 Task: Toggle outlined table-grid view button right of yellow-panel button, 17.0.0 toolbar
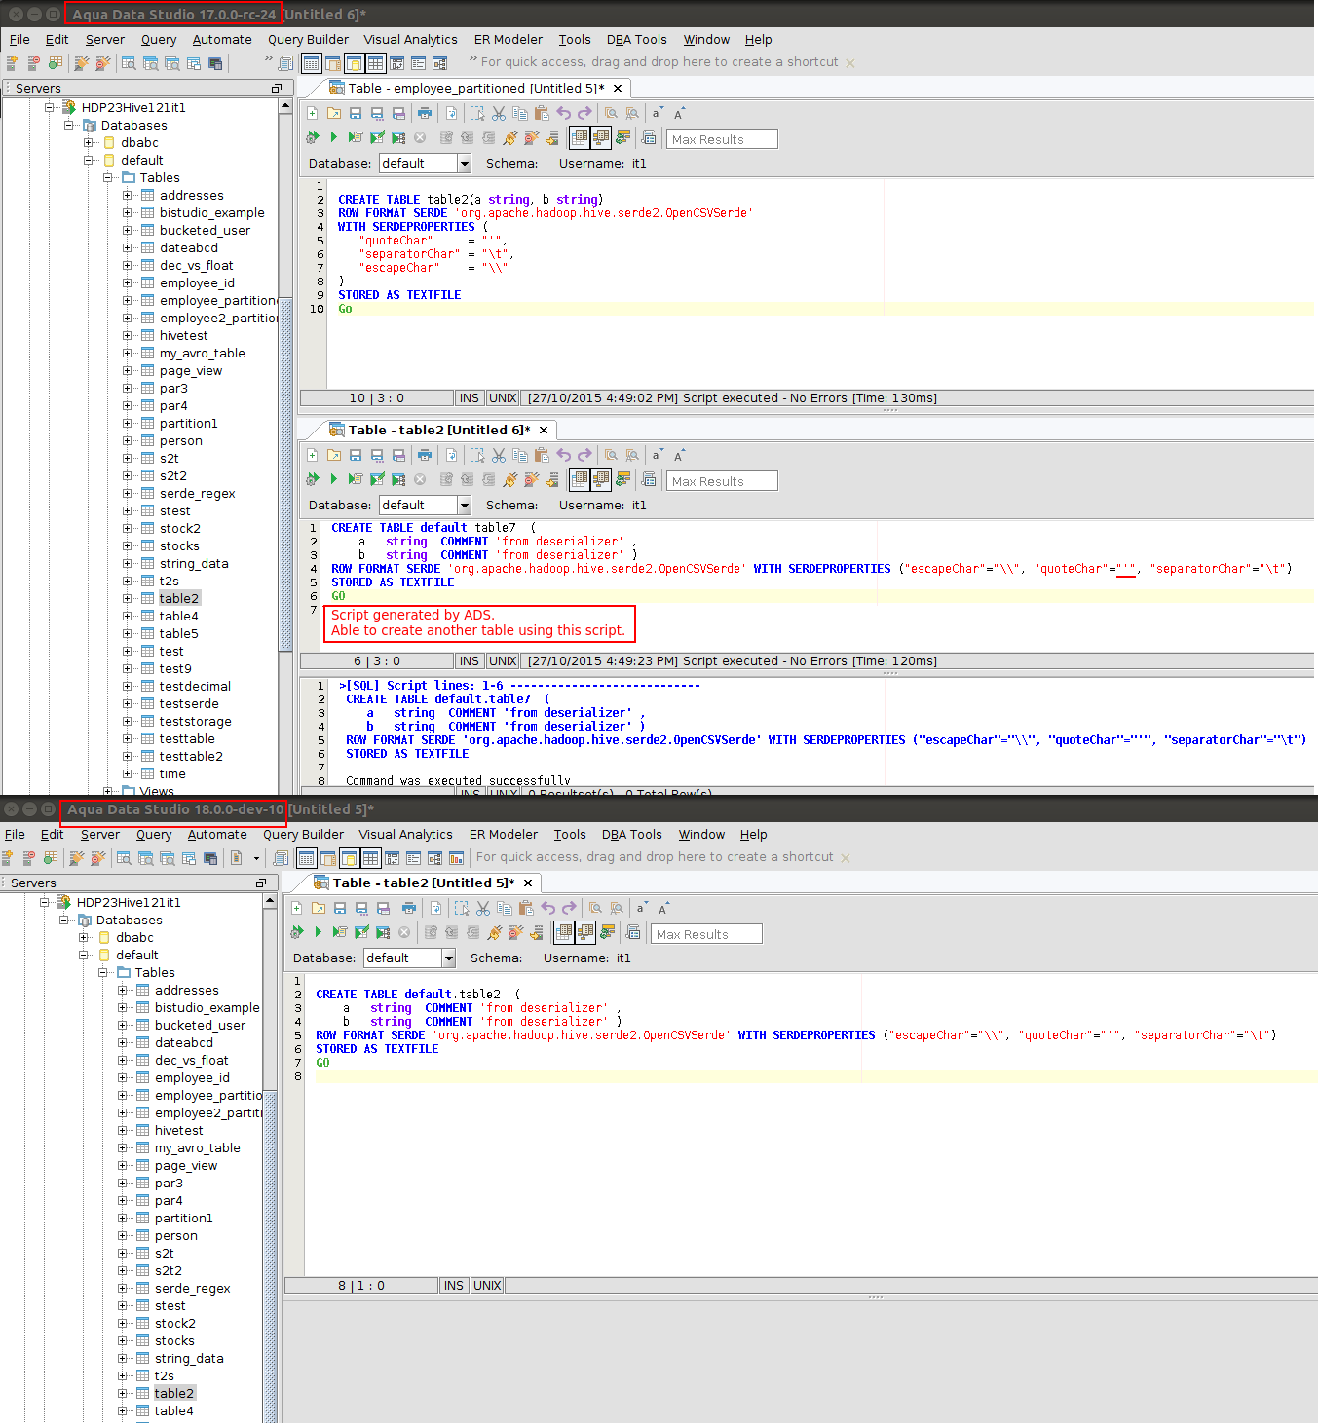click(x=375, y=63)
